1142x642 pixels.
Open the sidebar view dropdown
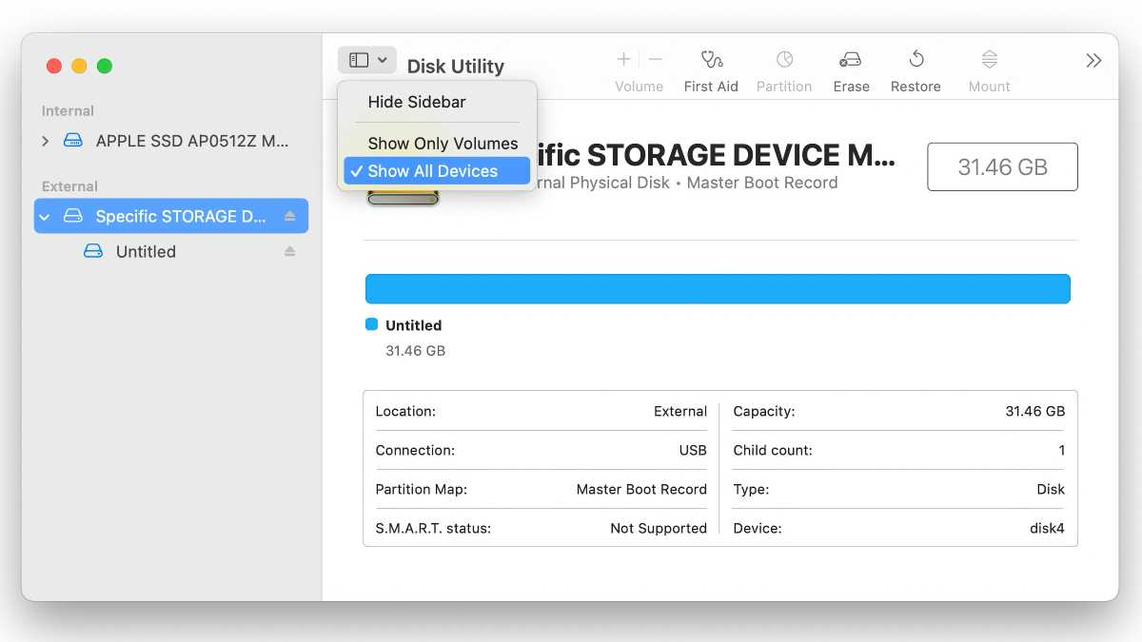366,59
